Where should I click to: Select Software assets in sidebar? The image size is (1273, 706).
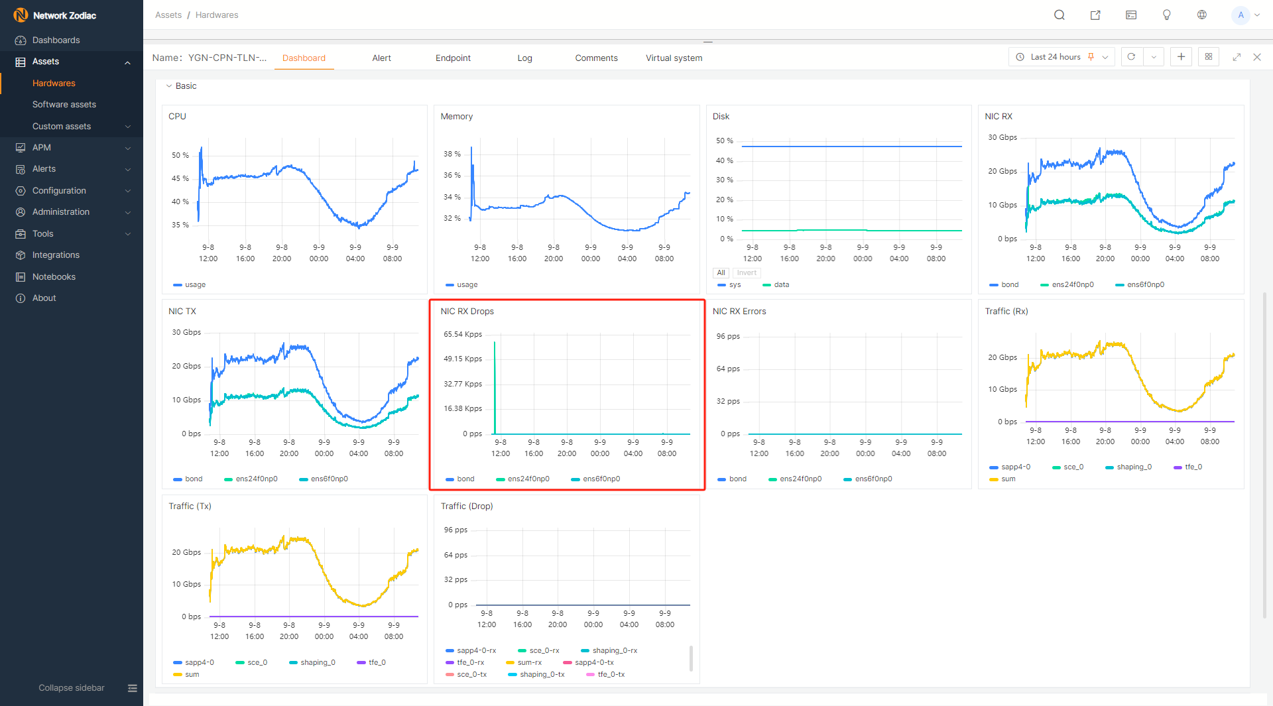pos(64,105)
